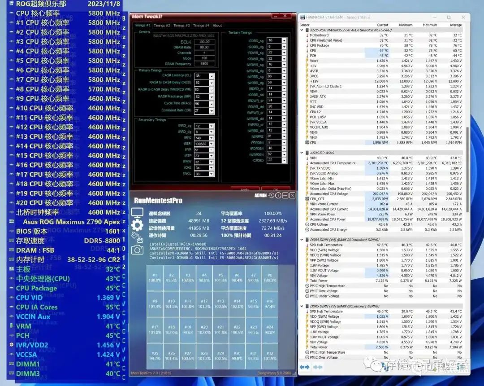Click the HWiNFO64 title bar app icon
This screenshot has width=484, height=386.
303,18
